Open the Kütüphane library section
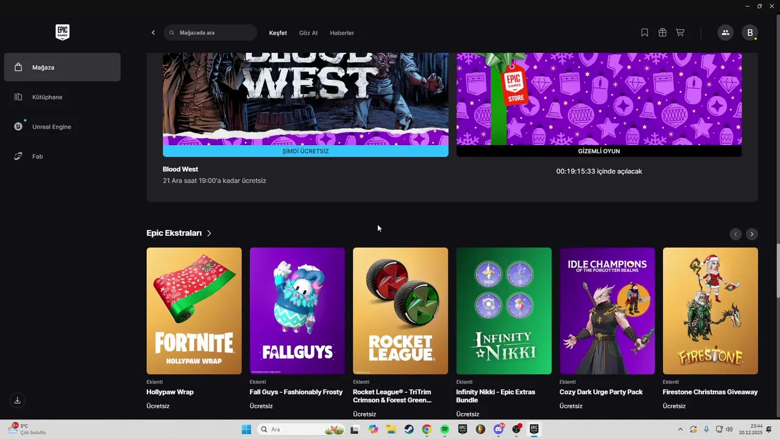 click(62, 97)
